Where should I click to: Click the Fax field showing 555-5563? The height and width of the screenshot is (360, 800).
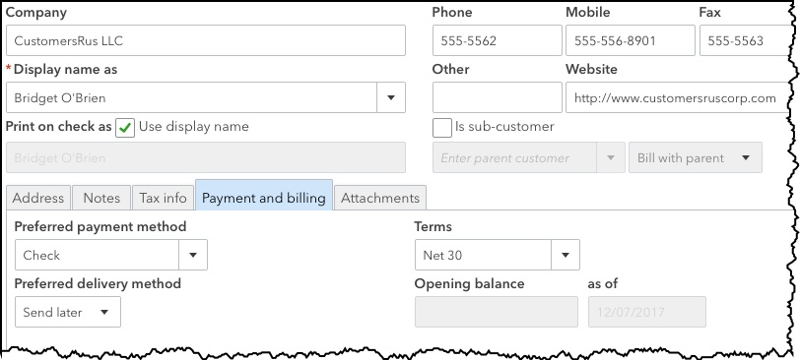745,40
